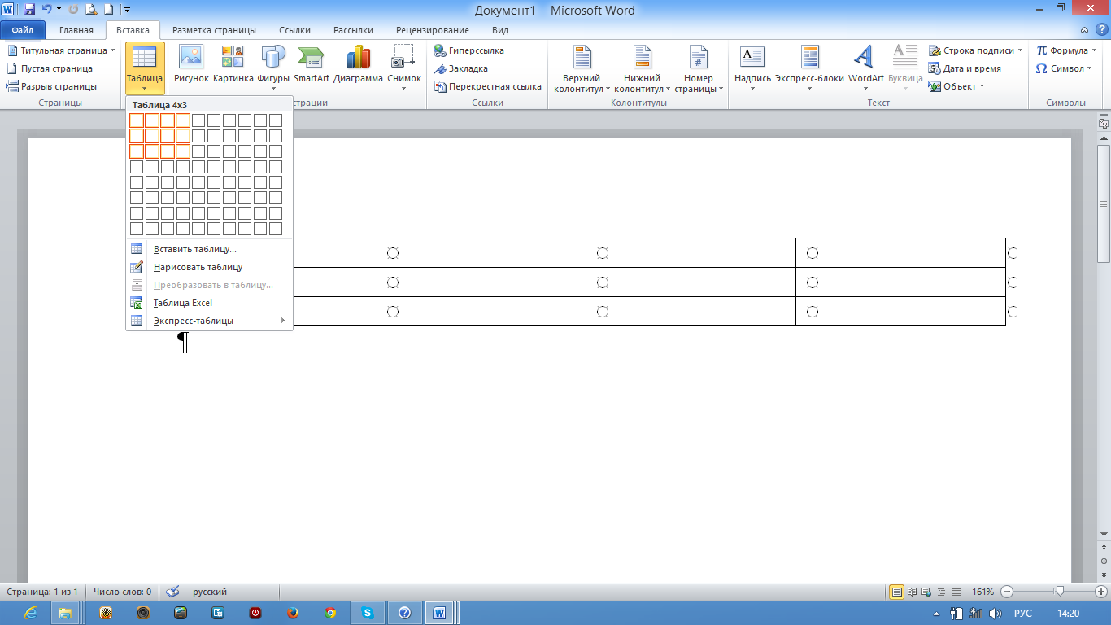Insert a Титульная страница cover page

tap(61, 50)
